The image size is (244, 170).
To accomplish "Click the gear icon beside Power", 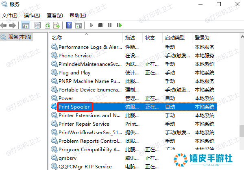I will (54, 98).
